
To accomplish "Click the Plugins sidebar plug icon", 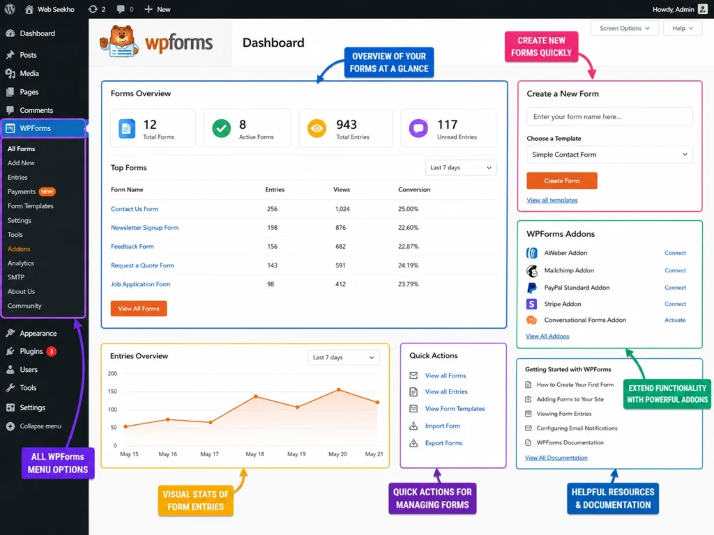I will point(10,351).
